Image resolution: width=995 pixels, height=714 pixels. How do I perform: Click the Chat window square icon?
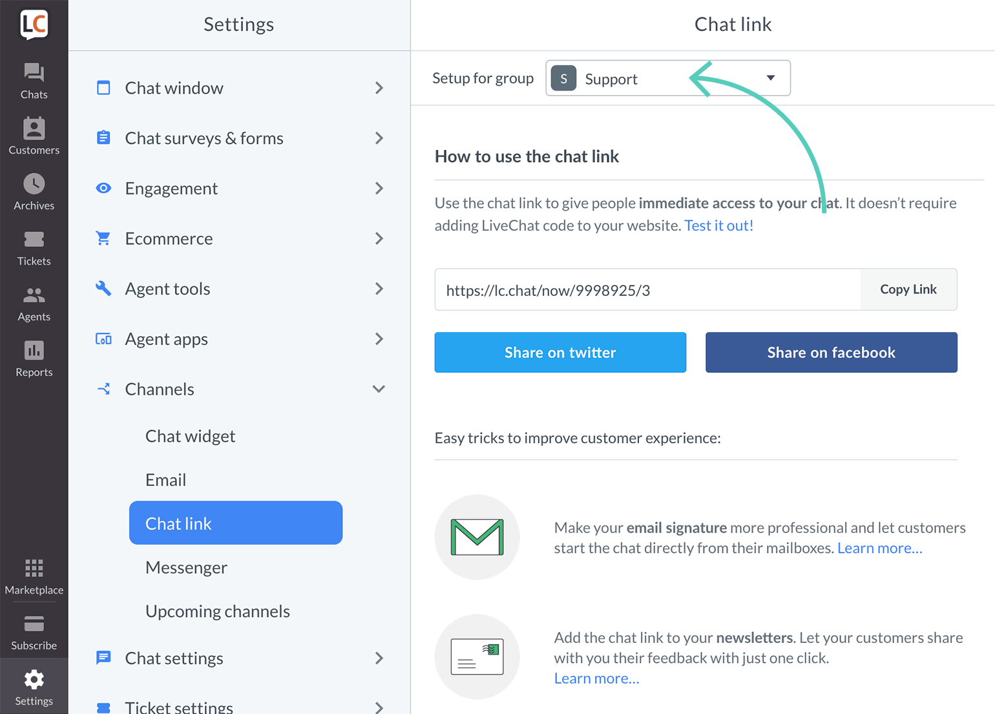pyautogui.click(x=103, y=88)
